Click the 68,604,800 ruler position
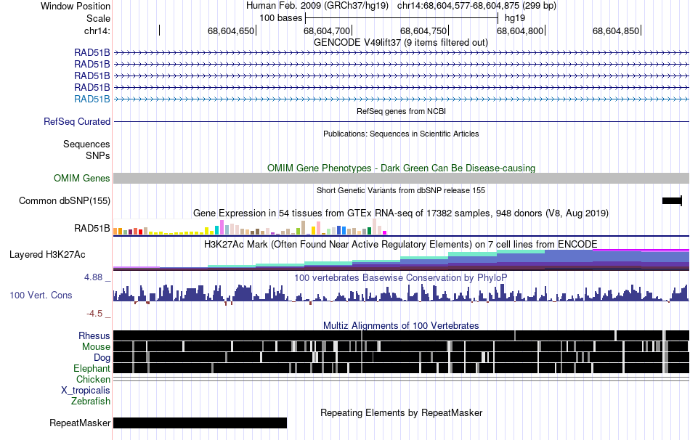This screenshot has height=440, width=690. pos(520,30)
